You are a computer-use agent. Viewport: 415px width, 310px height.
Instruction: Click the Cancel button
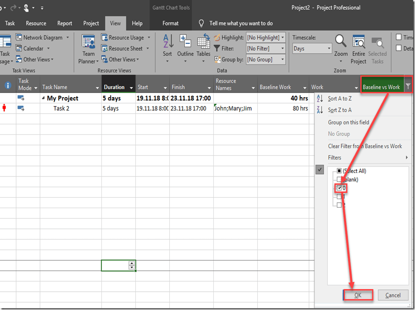393,295
